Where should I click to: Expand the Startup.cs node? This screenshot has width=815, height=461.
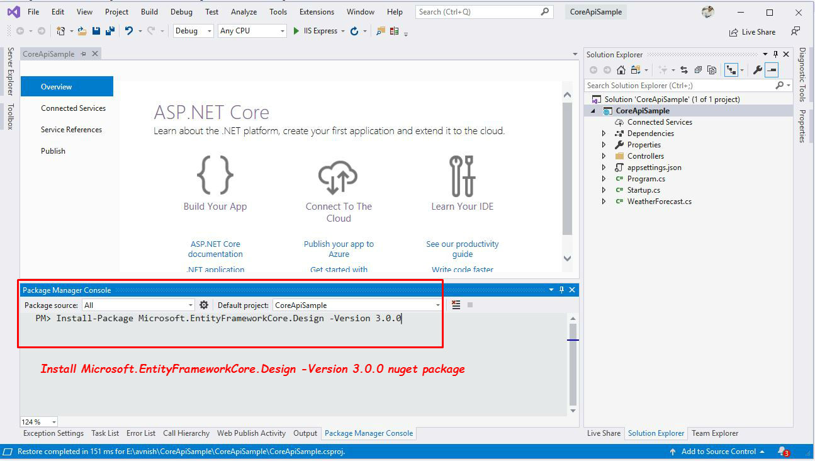pyautogui.click(x=604, y=190)
